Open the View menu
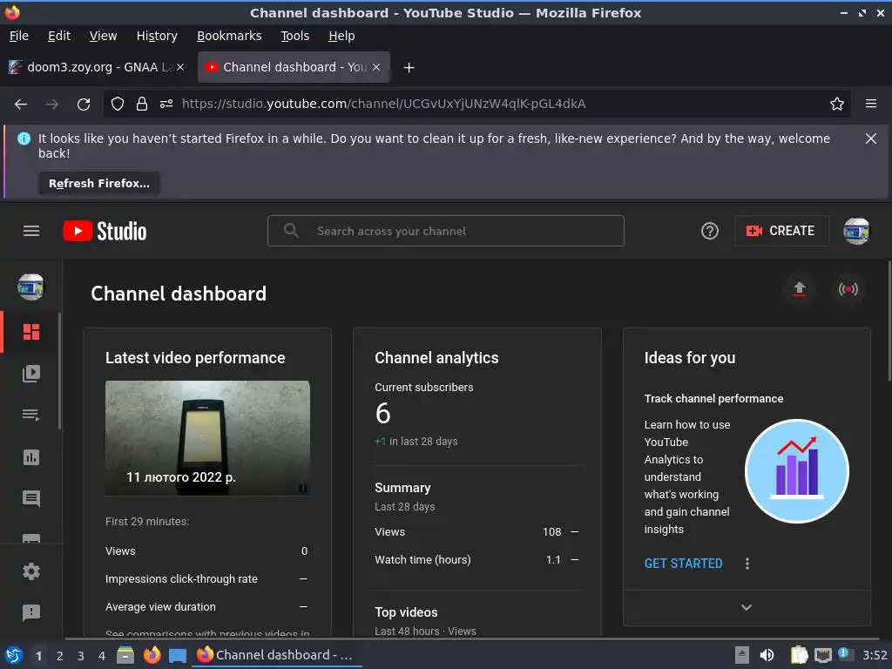 pyautogui.click(x=103, y=36)
